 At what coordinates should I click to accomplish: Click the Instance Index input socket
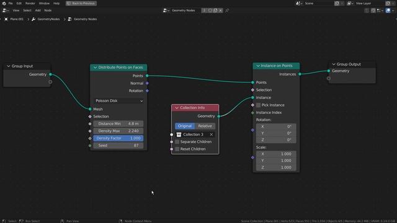click(x=252, y=113)
